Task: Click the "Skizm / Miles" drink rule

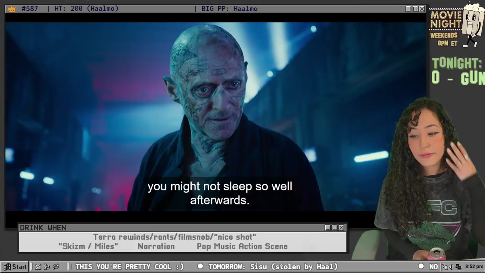Action: (88, 246)
